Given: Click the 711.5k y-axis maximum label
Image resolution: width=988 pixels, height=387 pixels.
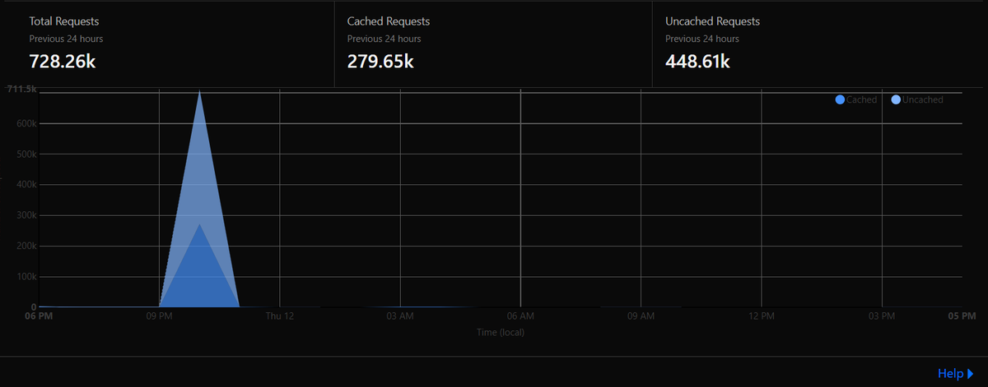Looking at the screenshot, I should [x=21, y=88].
